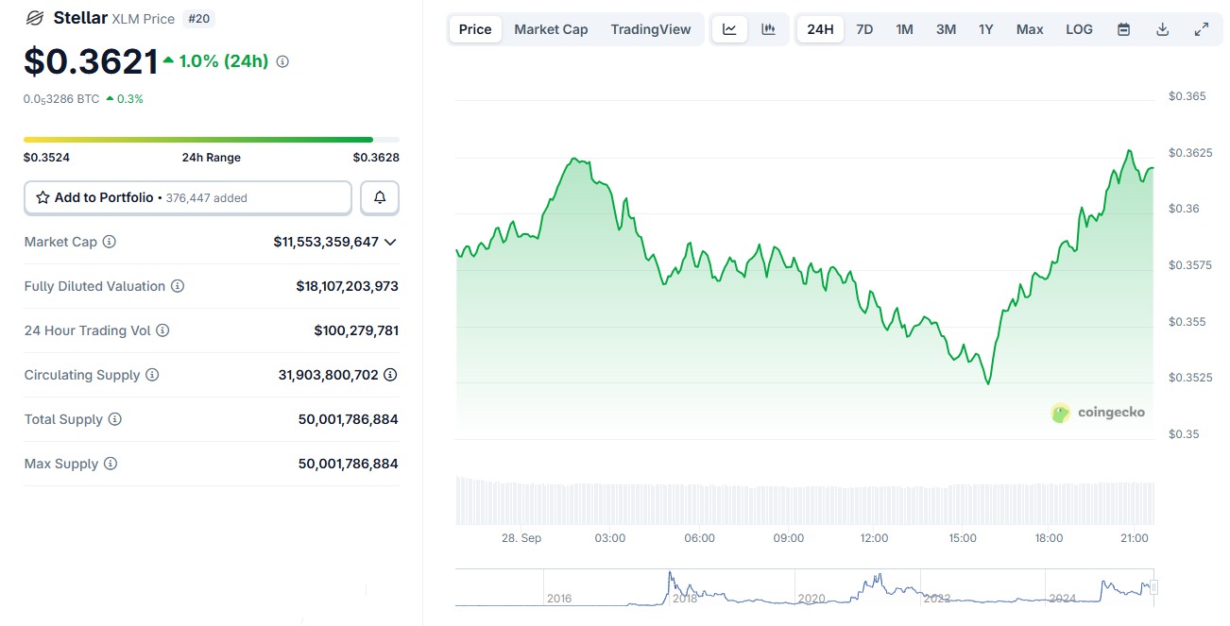This screenshot has height=626, width=1230.
Task: Add to Portfolio button
Action: [187, 197]
